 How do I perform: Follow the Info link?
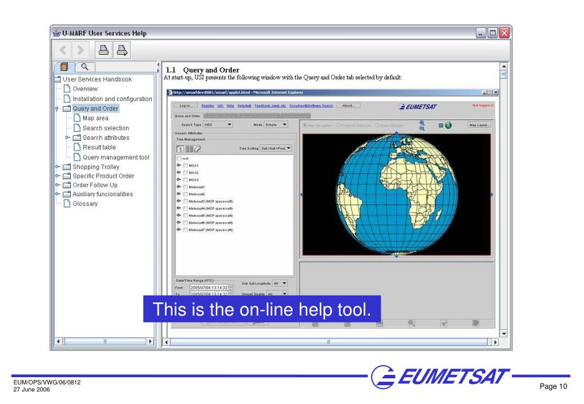tap(220, 106)
